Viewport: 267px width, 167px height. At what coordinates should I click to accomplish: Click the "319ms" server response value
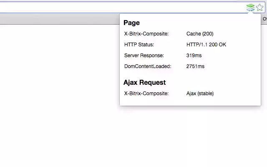194,56
